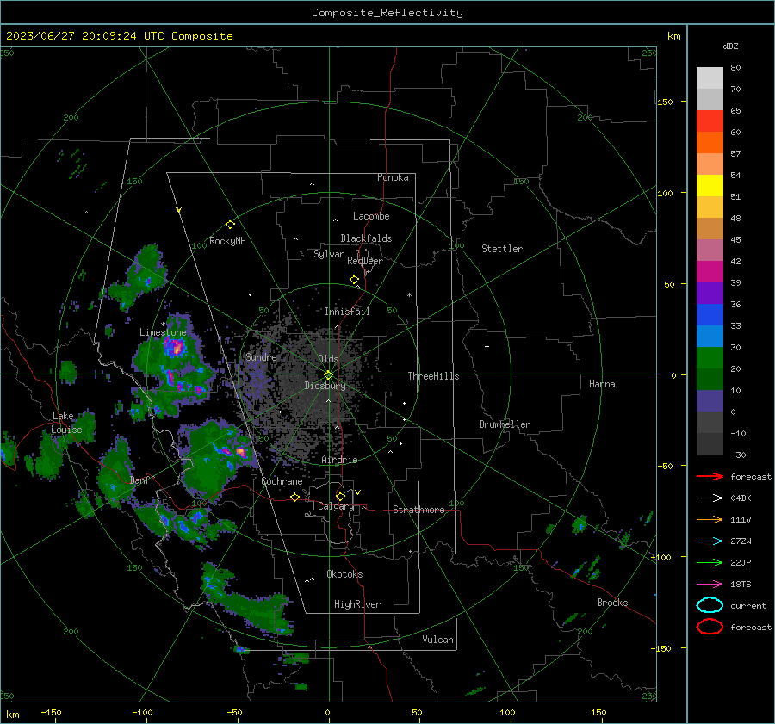
Task: Click the Strathmore label
Action: 418,510
